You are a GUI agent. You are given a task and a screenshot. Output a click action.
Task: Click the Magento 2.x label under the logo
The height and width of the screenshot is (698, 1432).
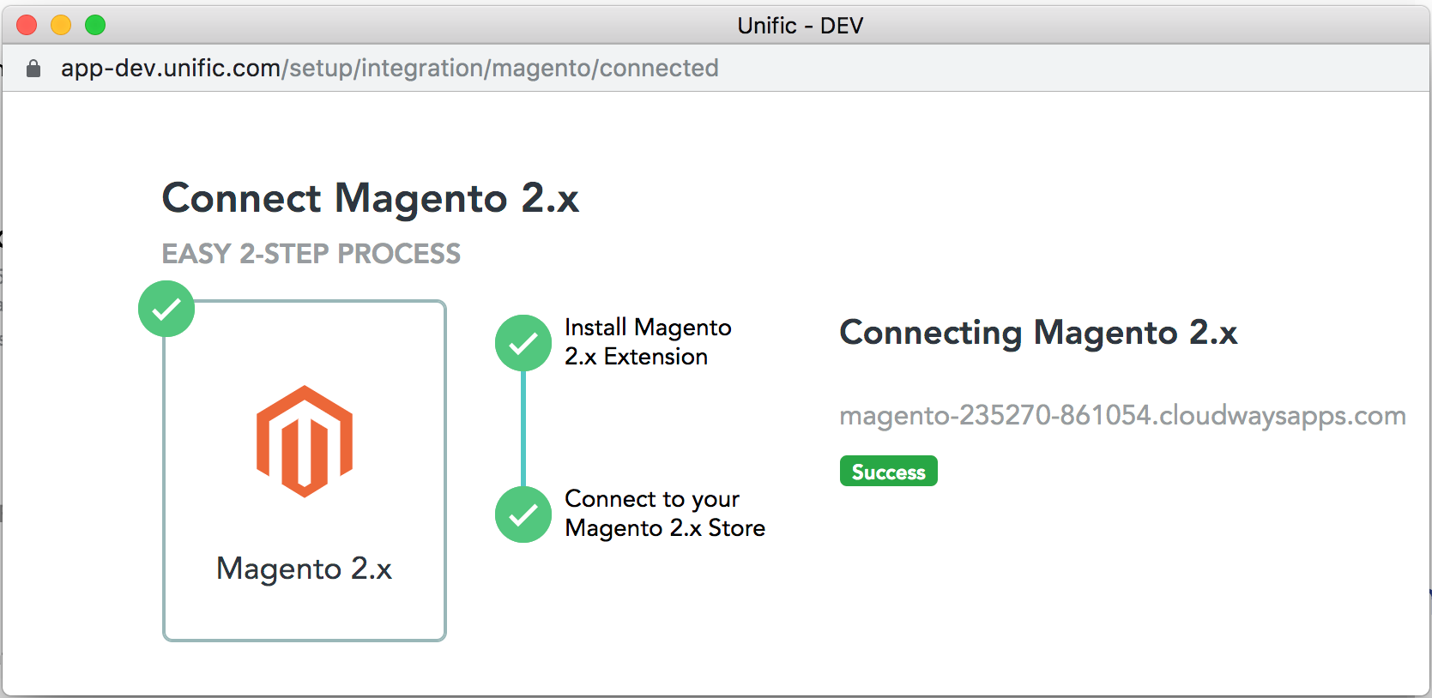[x=305, y=569]
